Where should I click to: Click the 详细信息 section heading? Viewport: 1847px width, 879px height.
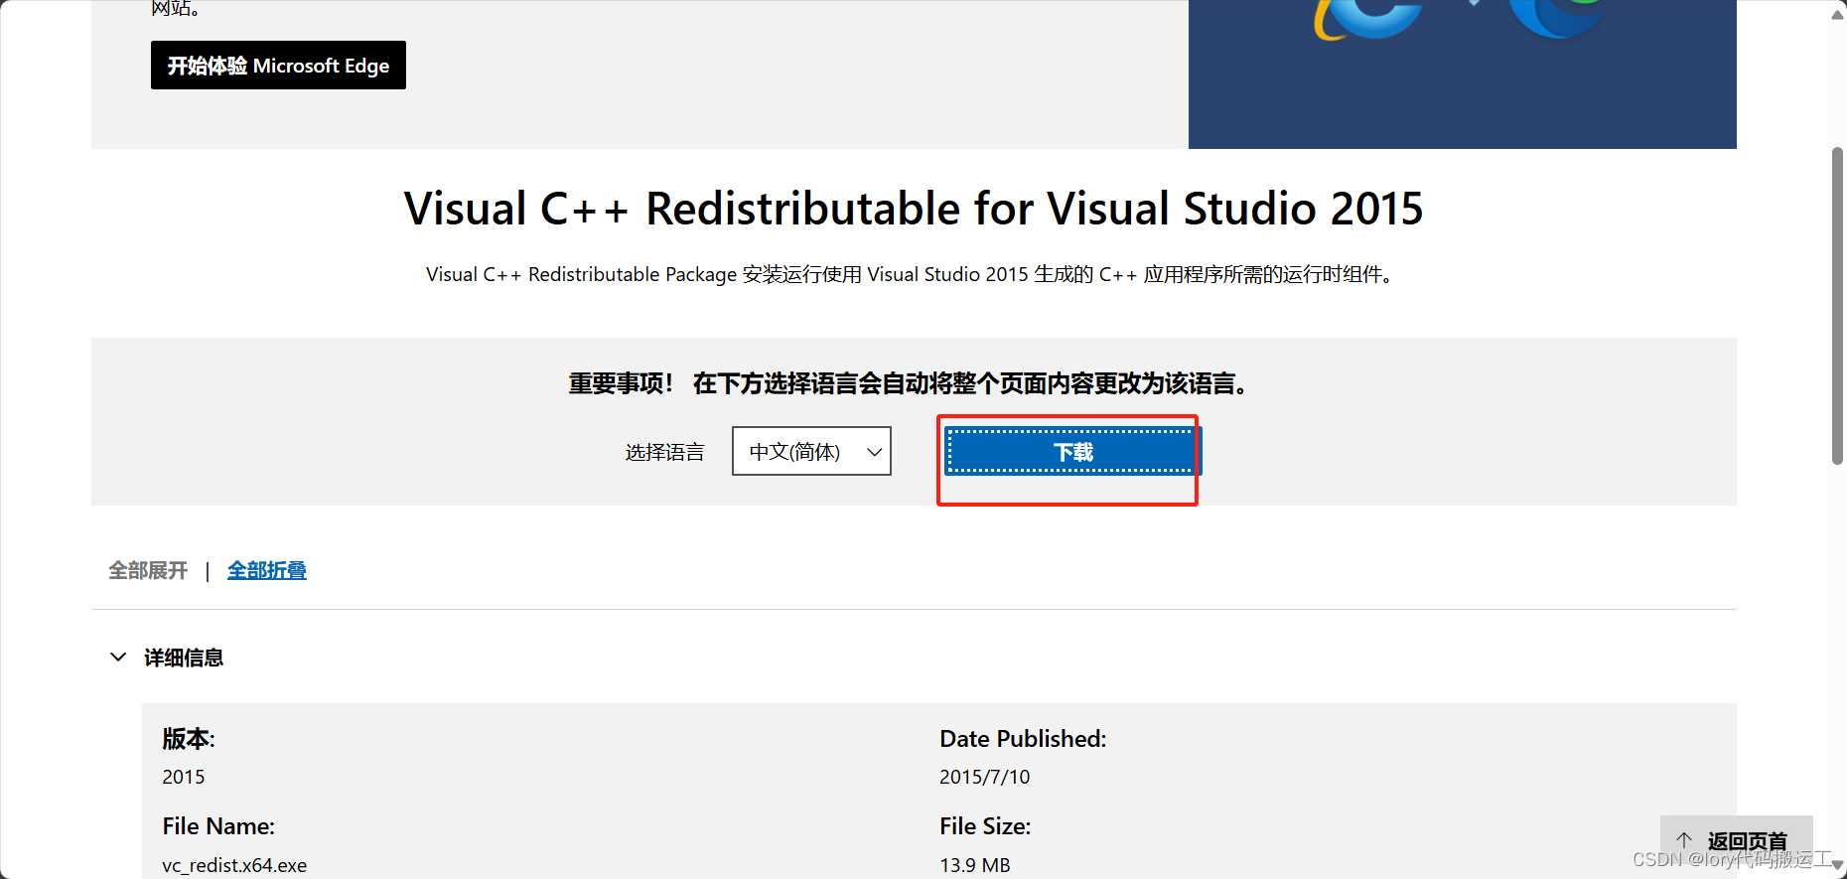point(184,658)
